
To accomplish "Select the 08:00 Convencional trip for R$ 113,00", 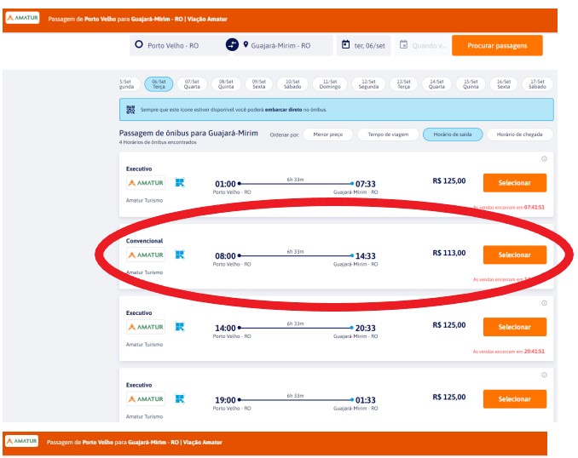I will (x=514, y=255).
